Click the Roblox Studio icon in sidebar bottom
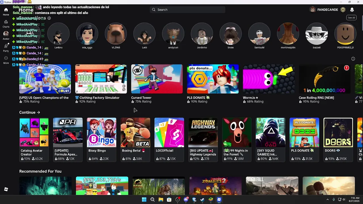363x204 pixels. (x=6, y=189)
